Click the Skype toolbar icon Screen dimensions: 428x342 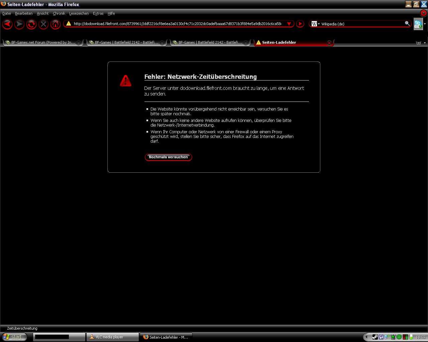418,24
